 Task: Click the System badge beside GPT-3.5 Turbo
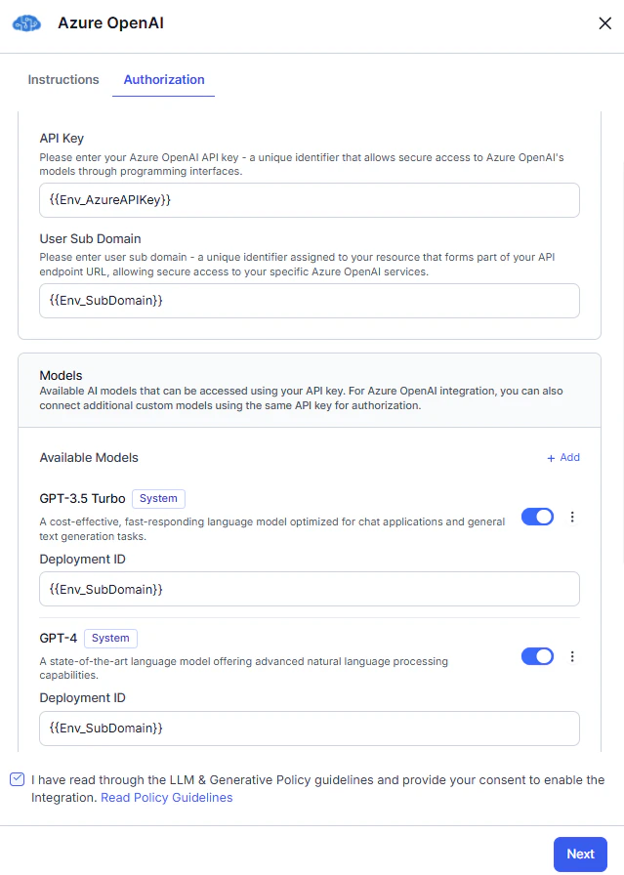point(158,499)
